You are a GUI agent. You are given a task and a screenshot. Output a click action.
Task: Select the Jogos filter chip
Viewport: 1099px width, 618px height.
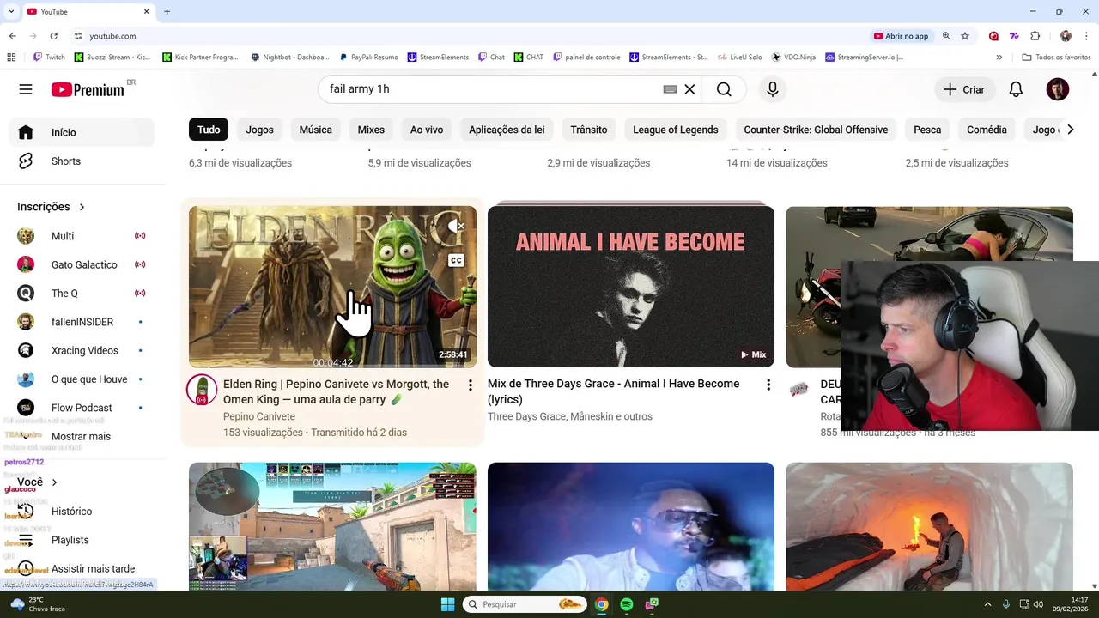pos(259,130)
